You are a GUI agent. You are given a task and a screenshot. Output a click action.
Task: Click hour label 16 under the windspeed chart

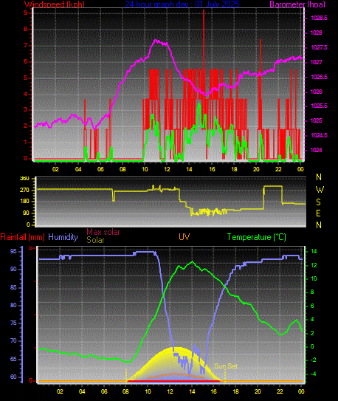[212, 169]
